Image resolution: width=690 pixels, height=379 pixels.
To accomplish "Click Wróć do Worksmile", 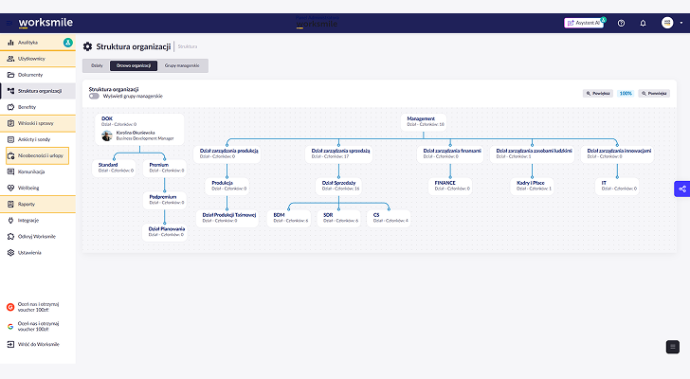I will [x=33, y=344].
